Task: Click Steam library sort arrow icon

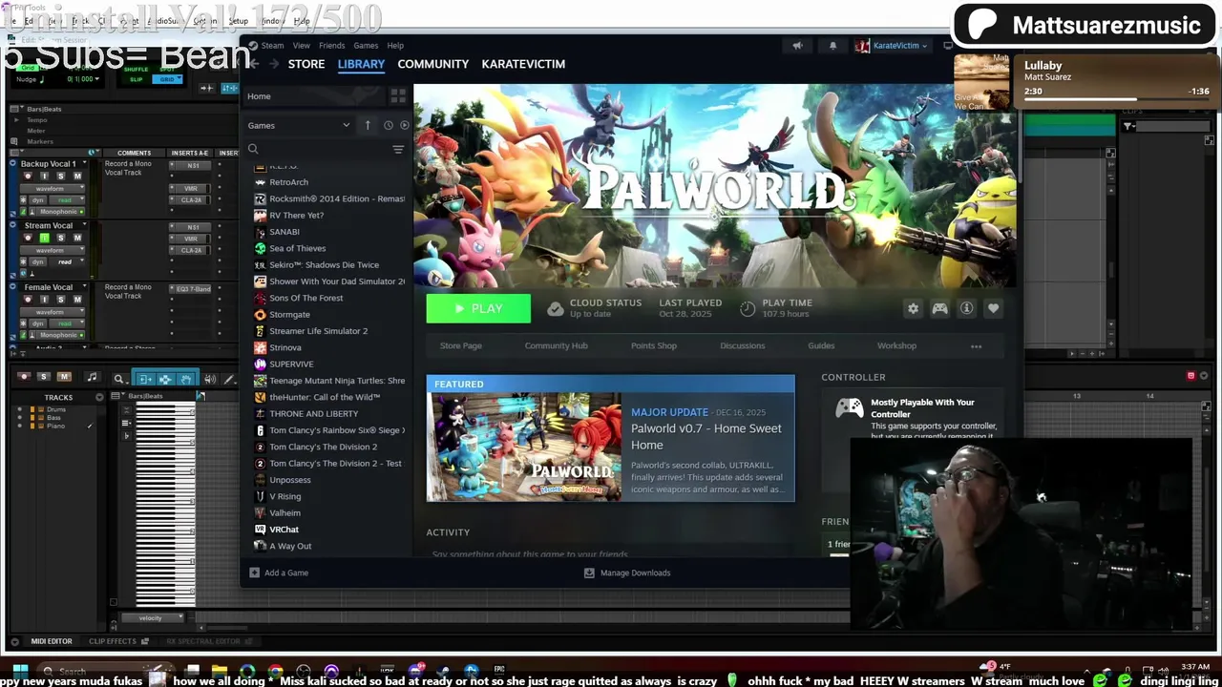Action: coord(368,125)
